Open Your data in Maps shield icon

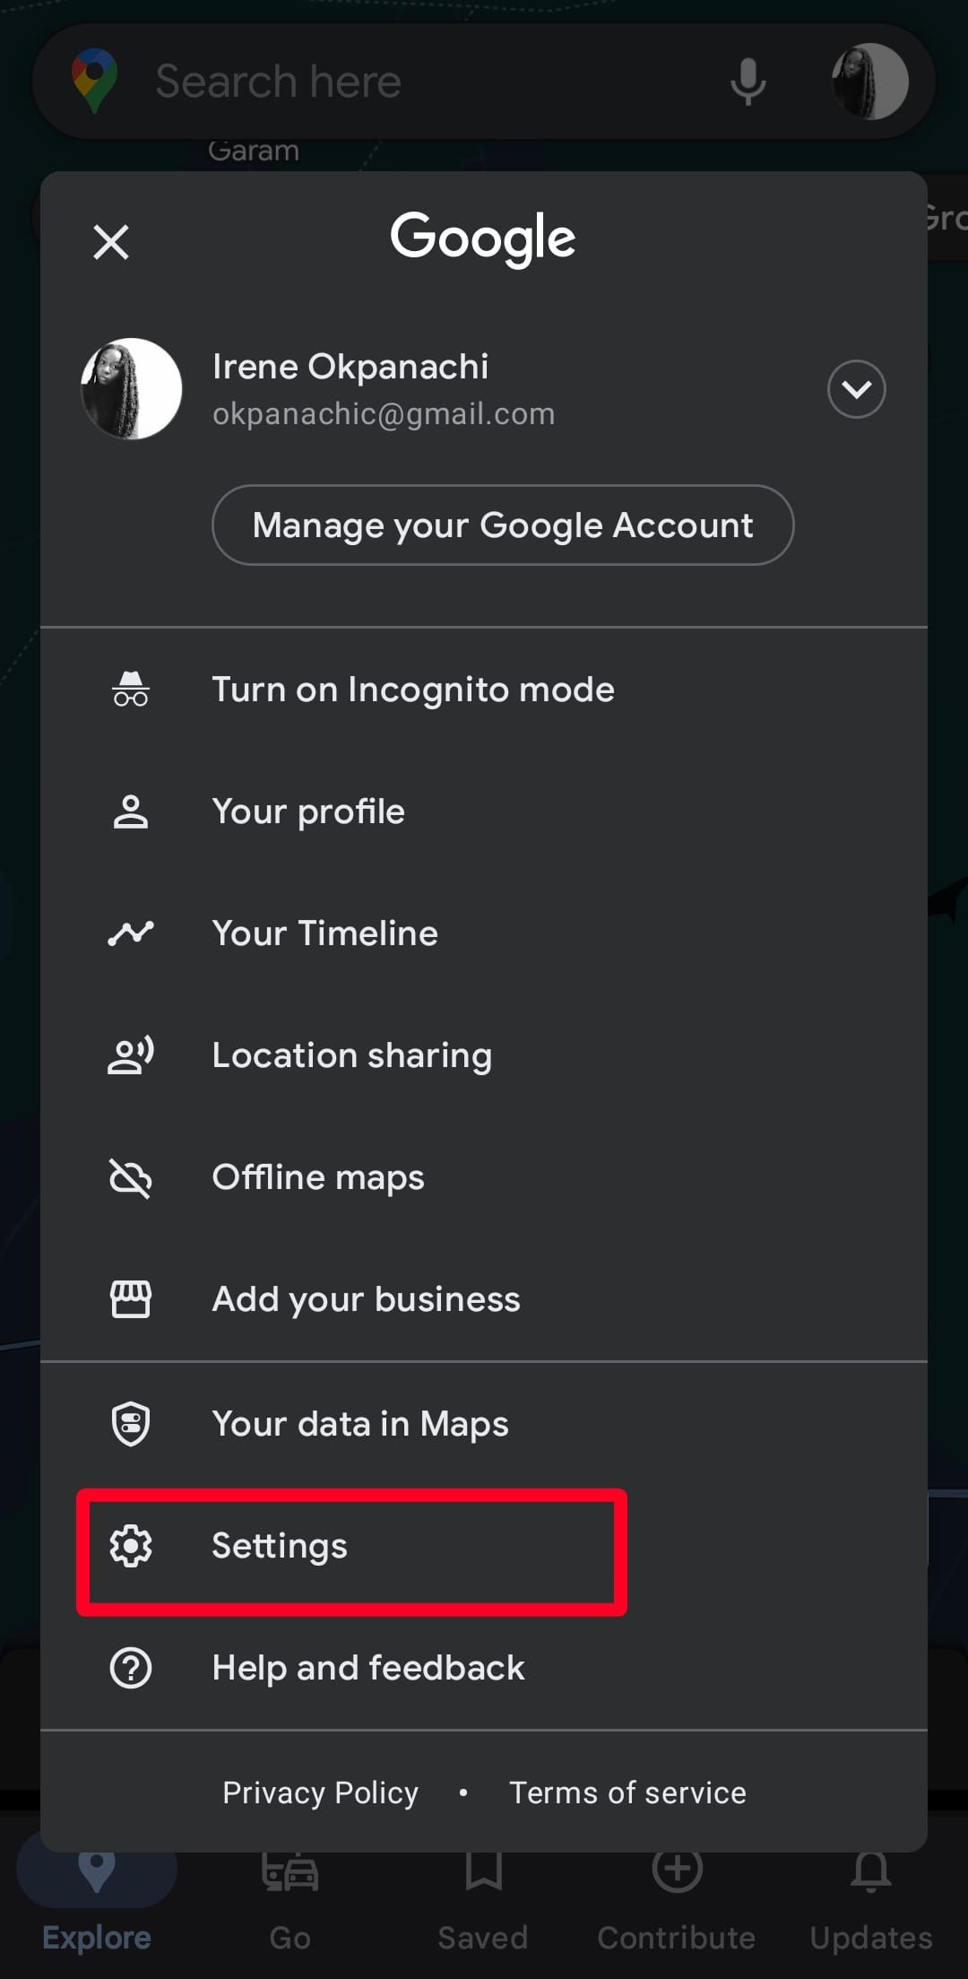131,1424
